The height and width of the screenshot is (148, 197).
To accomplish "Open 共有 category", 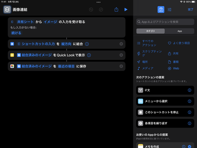I will [173, 53].
